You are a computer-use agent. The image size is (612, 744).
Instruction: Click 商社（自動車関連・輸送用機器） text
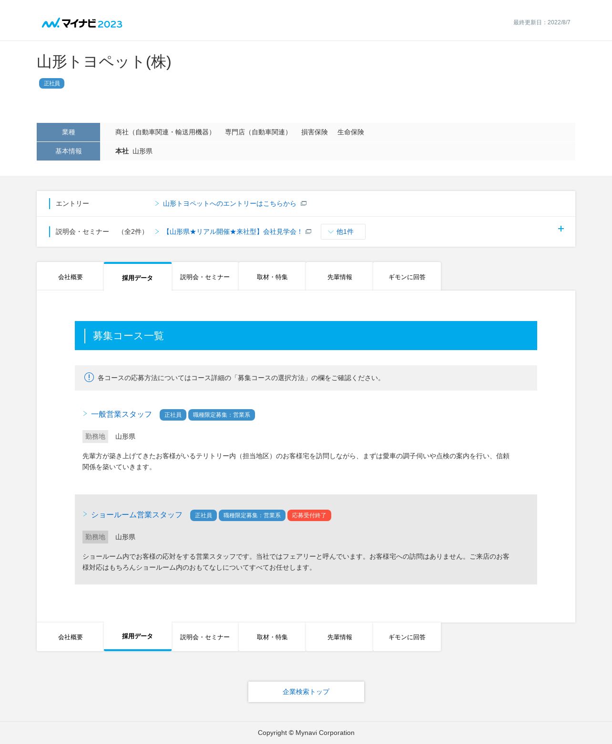(165, 132)
